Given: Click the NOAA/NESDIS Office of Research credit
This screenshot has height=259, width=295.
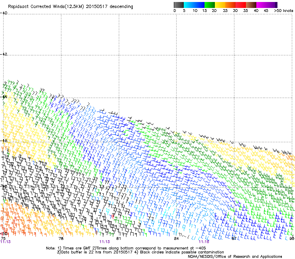Looking at the screenshot, I should [x=235, y=257].
